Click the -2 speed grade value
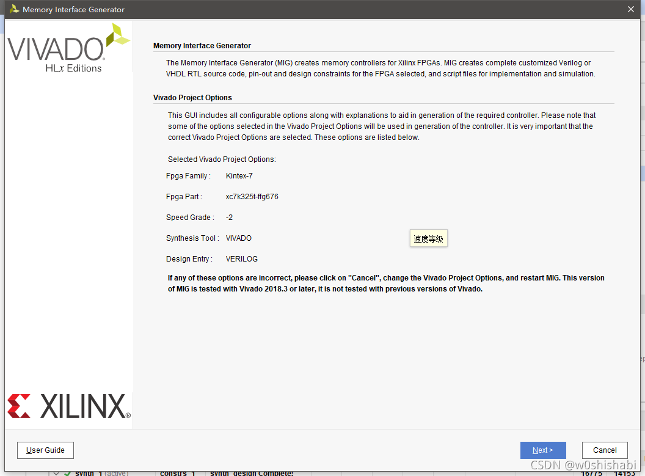645x476 pixels. click(x=229, y=217)
